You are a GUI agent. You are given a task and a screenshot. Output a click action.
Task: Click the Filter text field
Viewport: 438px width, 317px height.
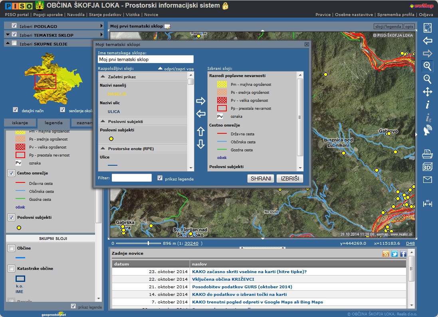[131, 178]
